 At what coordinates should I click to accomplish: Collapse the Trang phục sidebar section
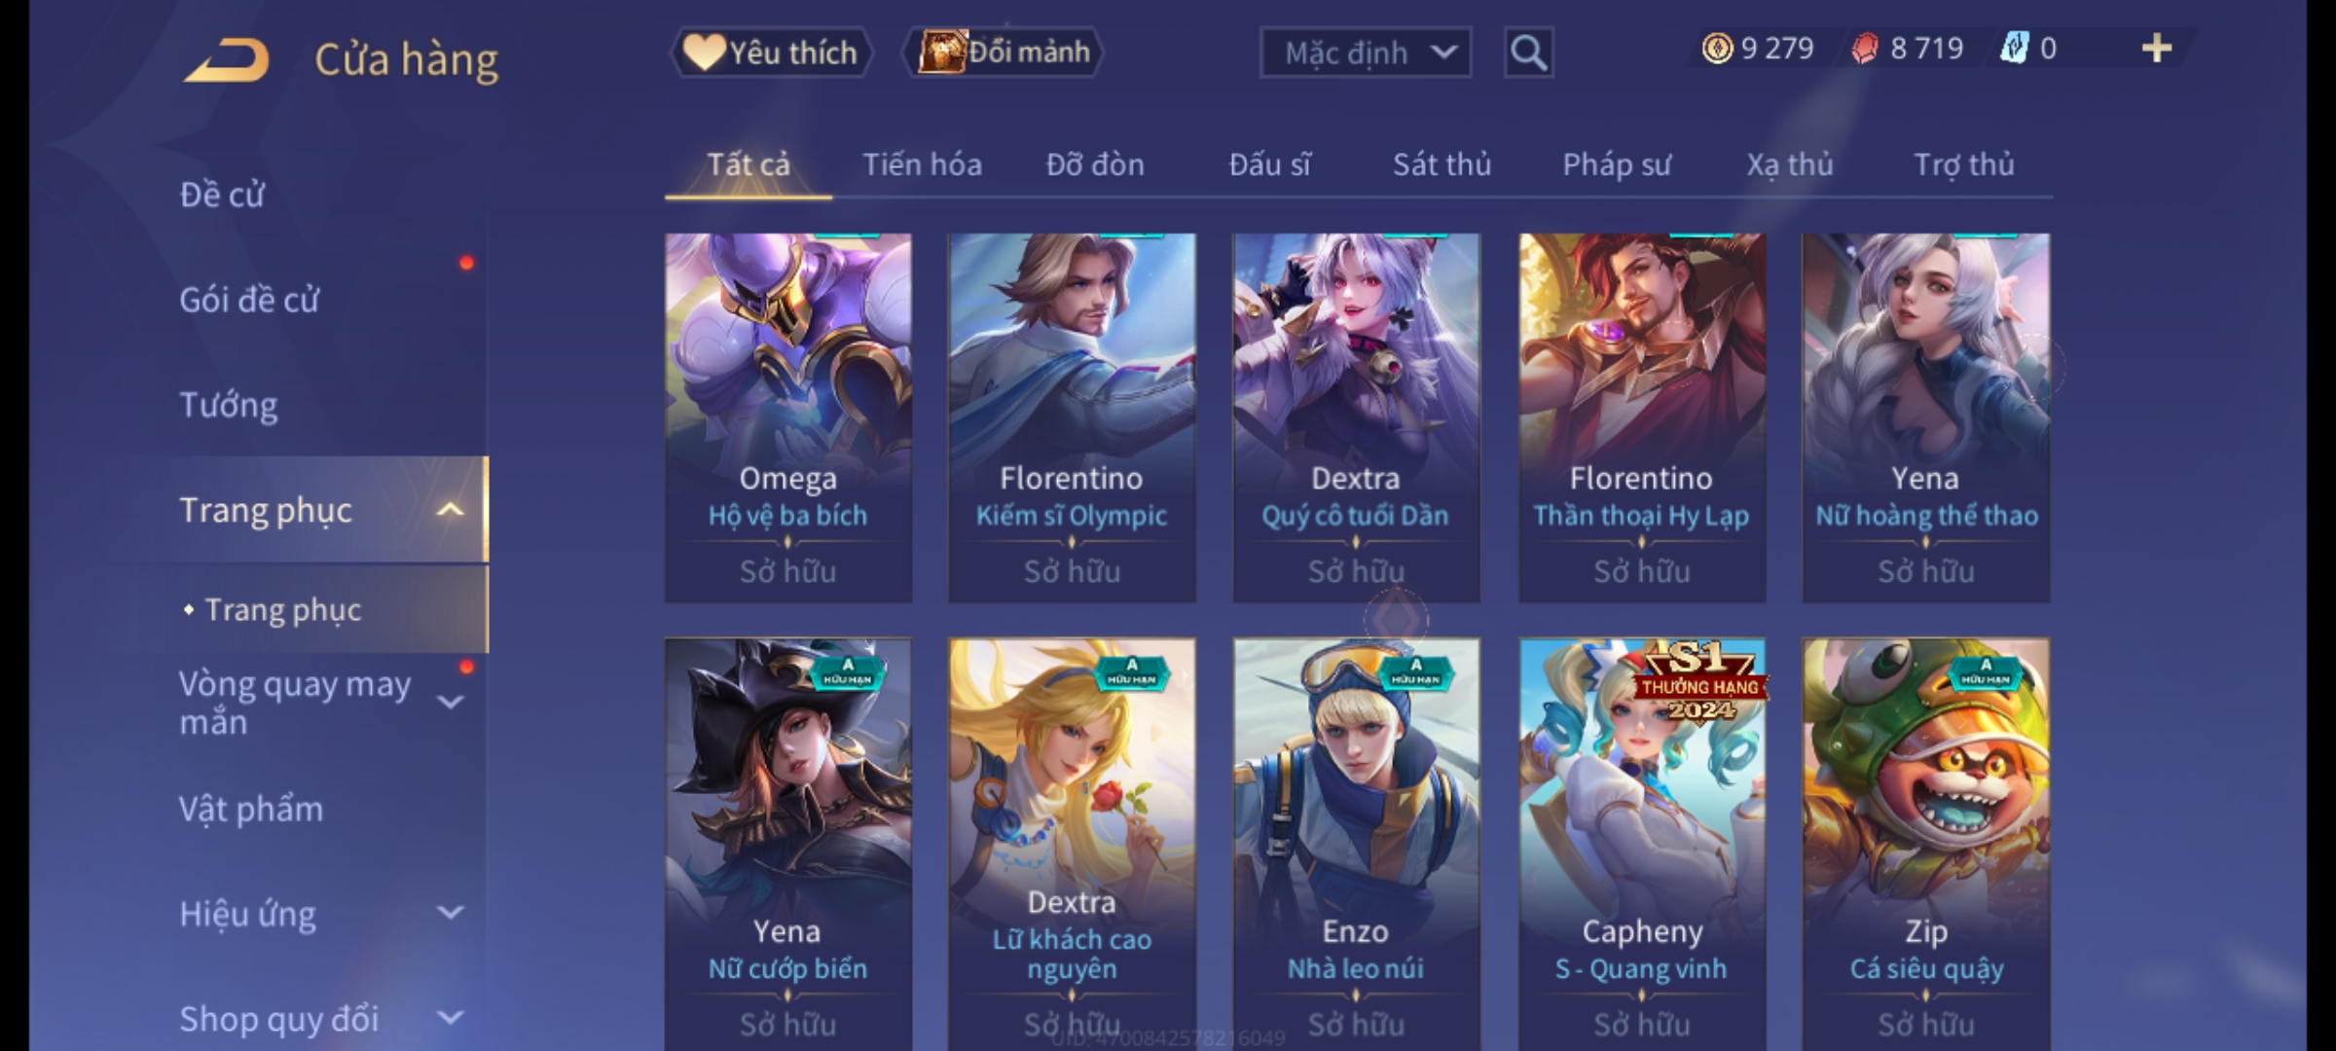click(x=450, y=510)
